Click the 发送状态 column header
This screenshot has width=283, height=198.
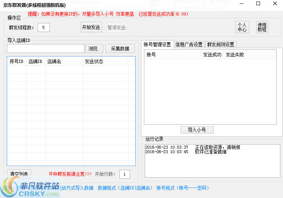[x=106, y=61]
